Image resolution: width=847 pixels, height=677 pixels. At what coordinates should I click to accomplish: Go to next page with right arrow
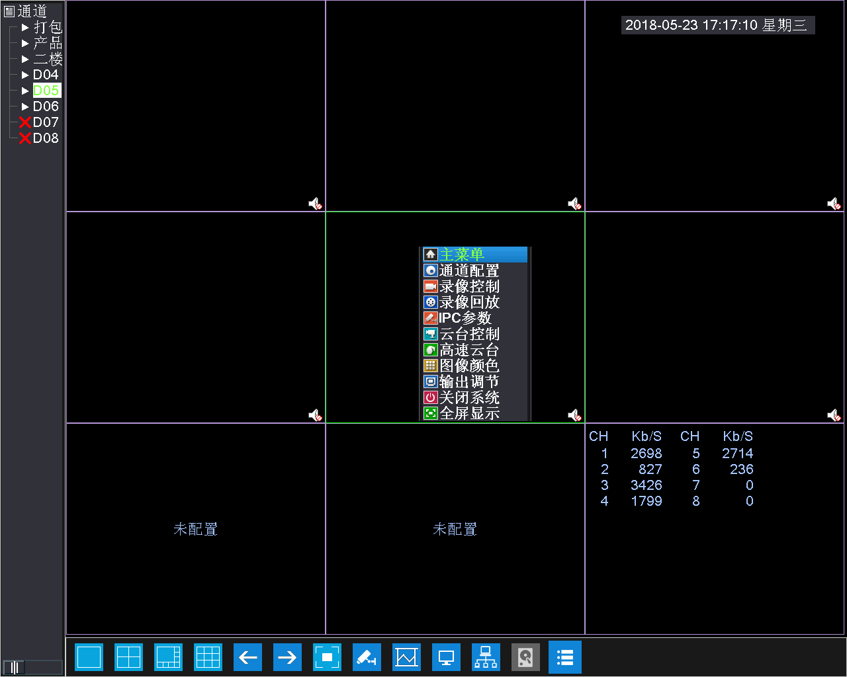287,657
